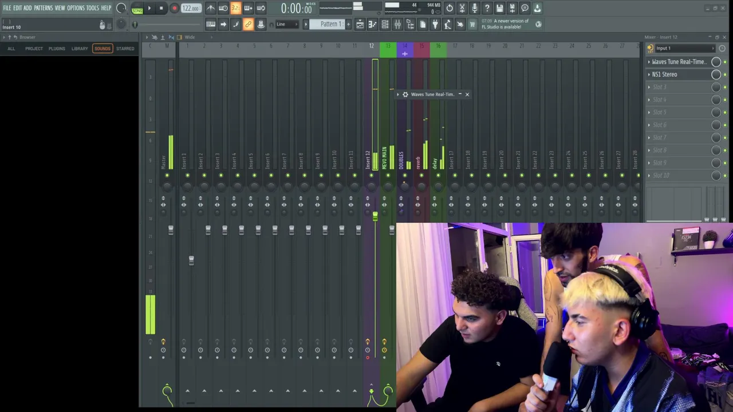The width and height of the screenshot is (733, 412).
Task: Switch to the STARRED browser tab
Action: tap(125, 49)
